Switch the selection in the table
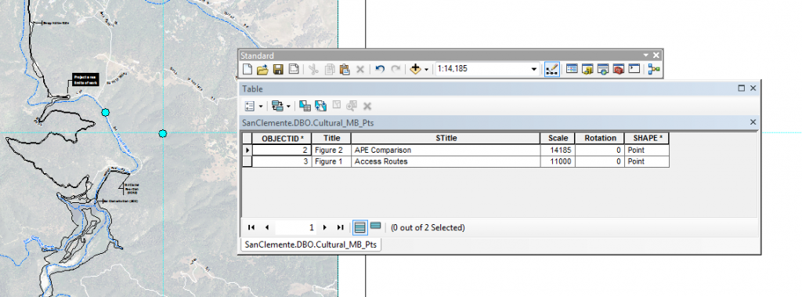Screen dimensions: 802x297 320,106
